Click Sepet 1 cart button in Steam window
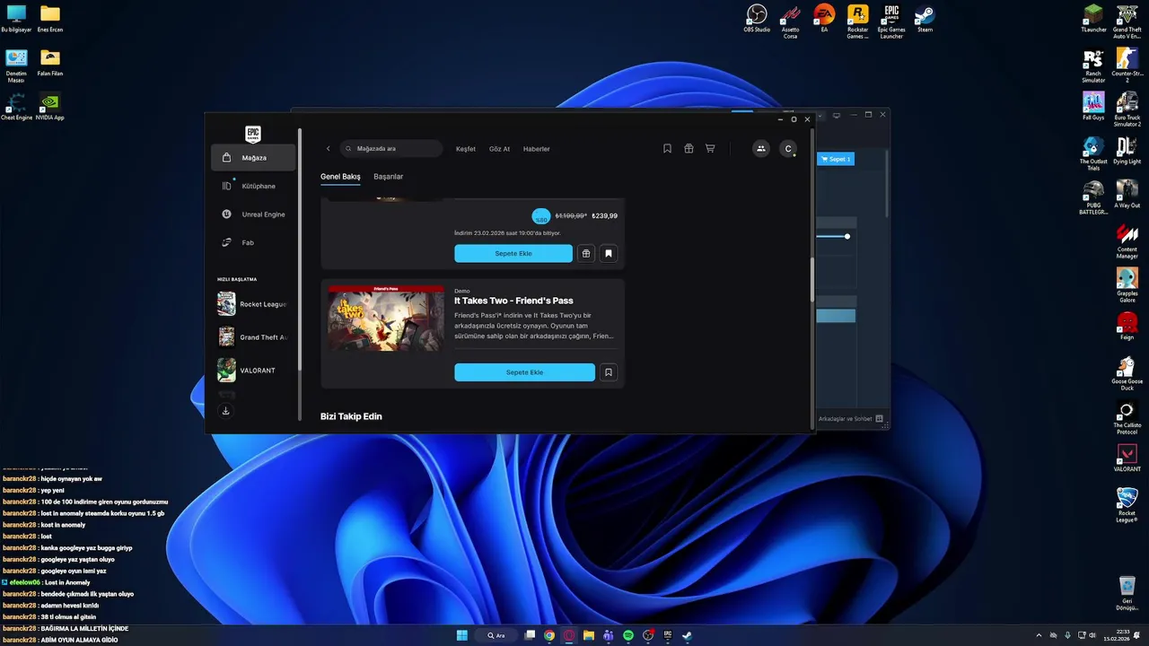Image resolution: width=1149 pixels, height=646 pixels. pos(836,159)
